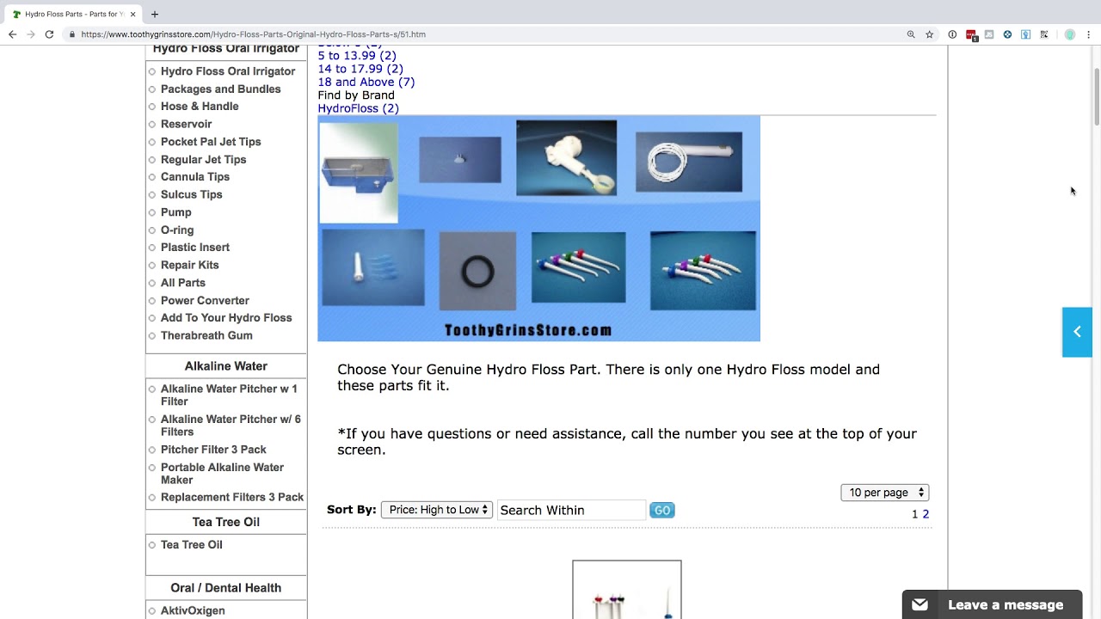
Task: Click the envelope icon in chat widget
Action: [920, 604]
